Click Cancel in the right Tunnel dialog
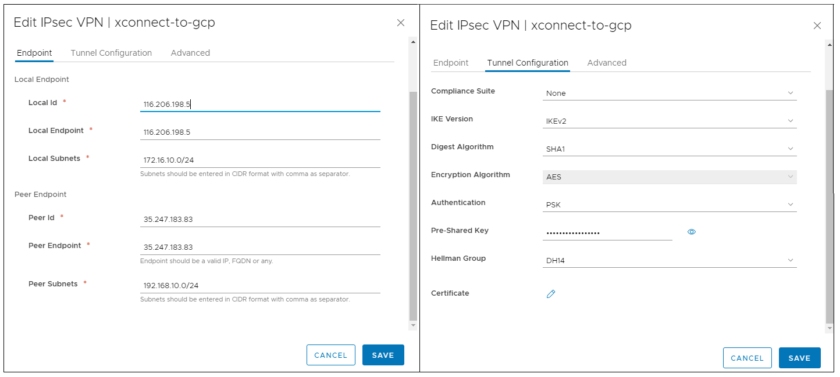Screen dimensions: 840x377 coord(747,358)
